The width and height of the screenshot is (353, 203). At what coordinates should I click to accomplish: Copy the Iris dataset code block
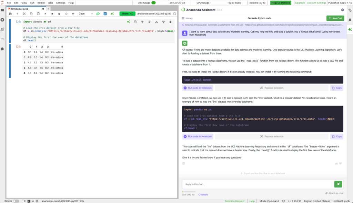(337, 136)
